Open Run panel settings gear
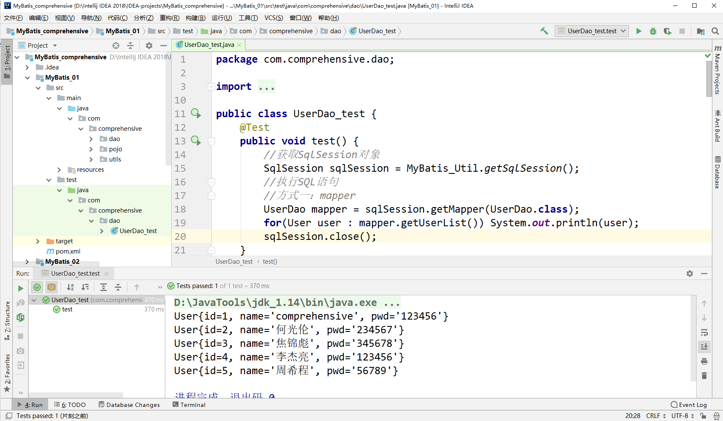 (x=690, y=274)
